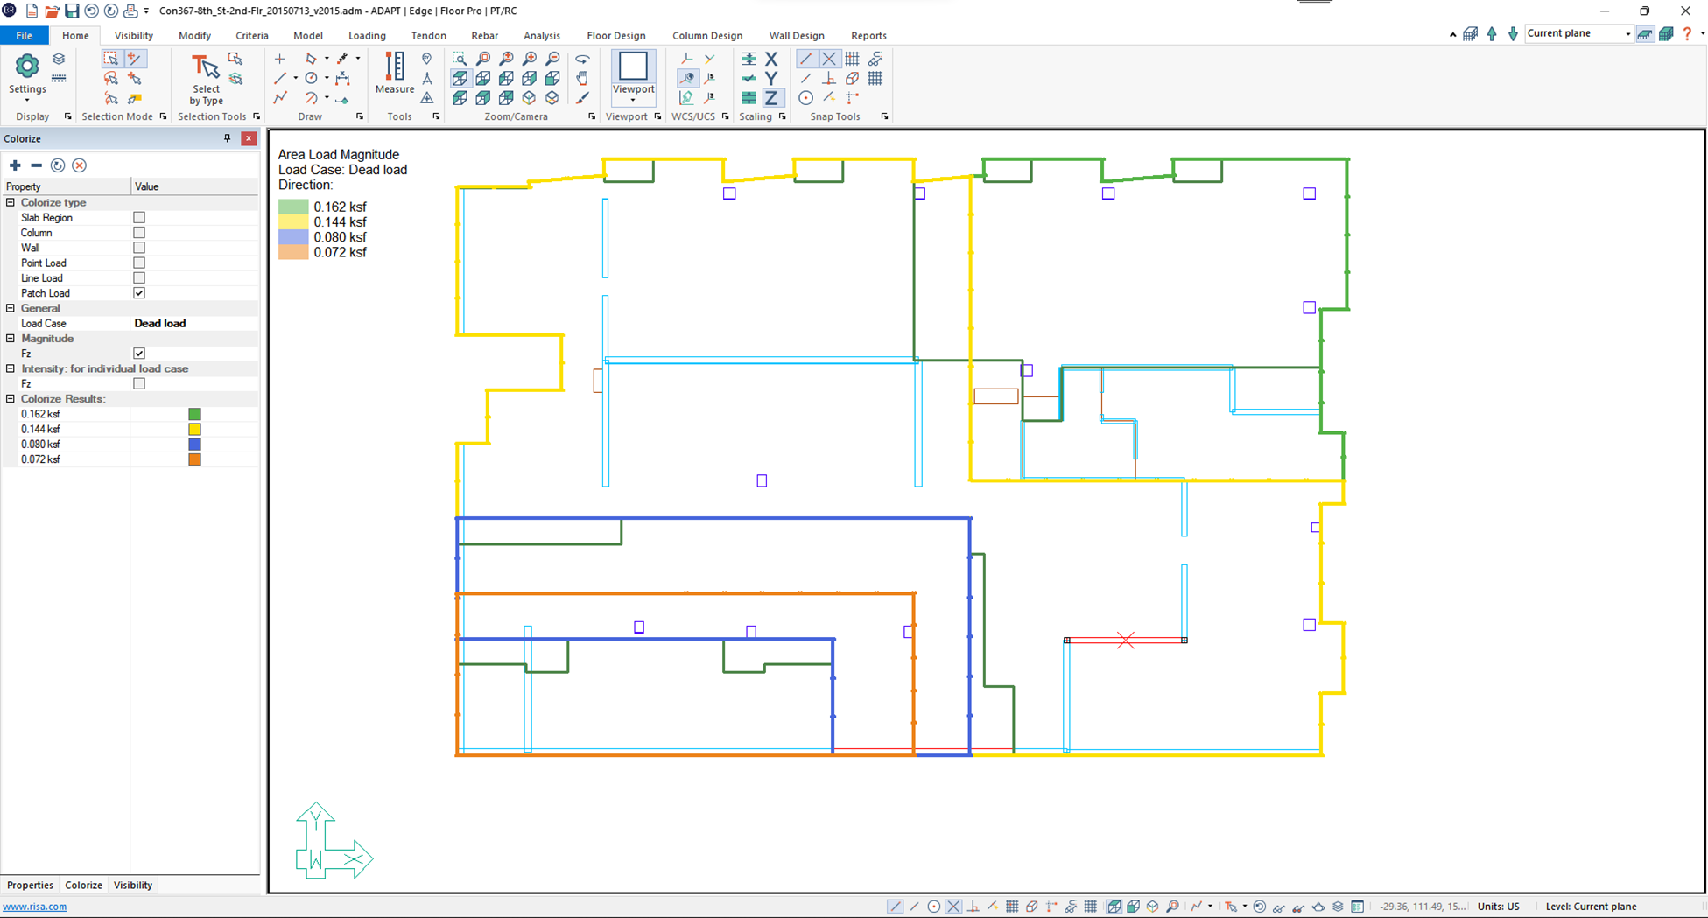Uncheck the Patch Load checkbox
1708x918 pixels.
139,293
